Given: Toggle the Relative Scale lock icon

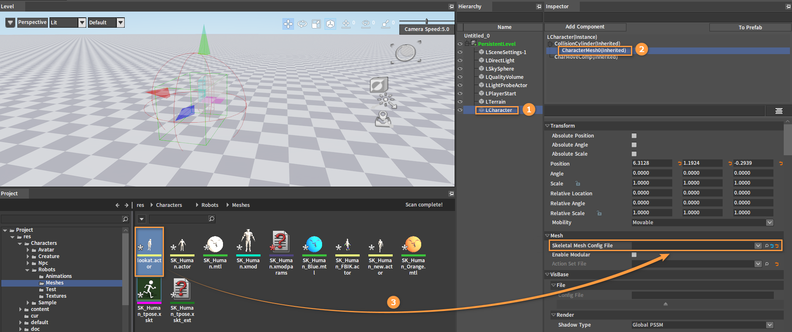Looking at the screenshot, I should pyautogui.click(x=599, y=213).
